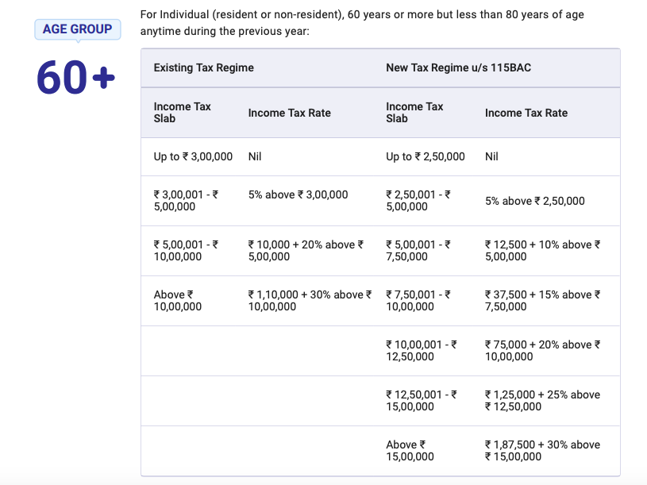647x485 pixels.
Task: Click the ₹ 7,50,001 - ₹ 10,00,000 slab
Action: pos(418,301)
